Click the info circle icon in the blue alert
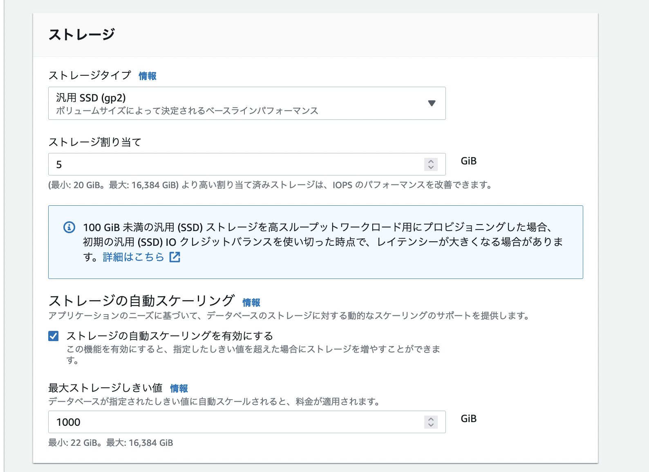This screenshot has width=649, height=472. pyautogui.click(x=69, y=227)
